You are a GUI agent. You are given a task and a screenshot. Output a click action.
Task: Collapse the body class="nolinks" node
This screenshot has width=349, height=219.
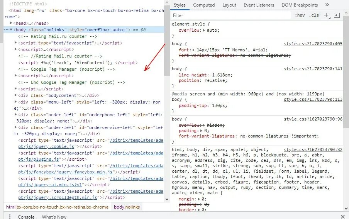(11, 30)
